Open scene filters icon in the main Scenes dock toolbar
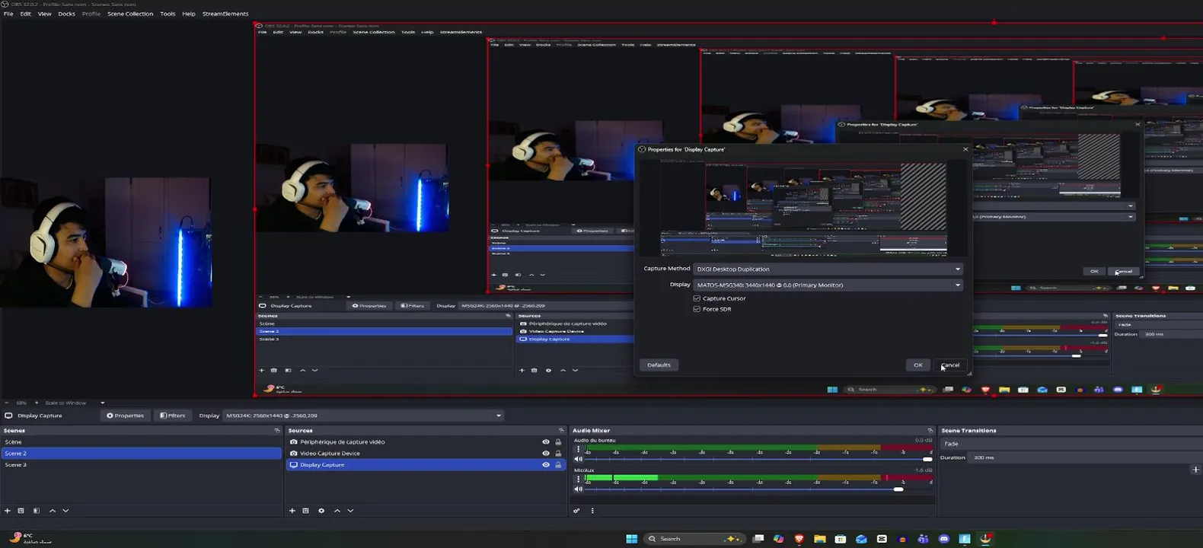Image resolution: width=1203 pixels, height=548 pixels. coord(36,511)
